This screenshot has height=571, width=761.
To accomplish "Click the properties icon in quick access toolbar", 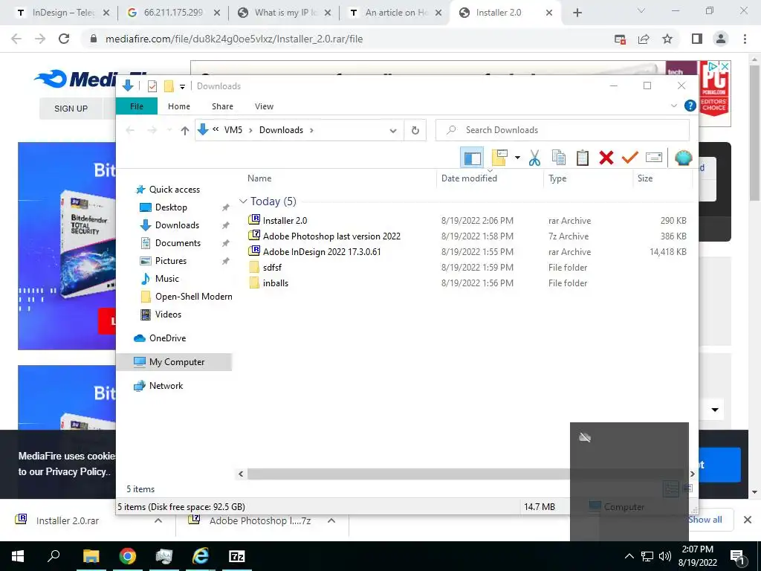I will [152, 86].
